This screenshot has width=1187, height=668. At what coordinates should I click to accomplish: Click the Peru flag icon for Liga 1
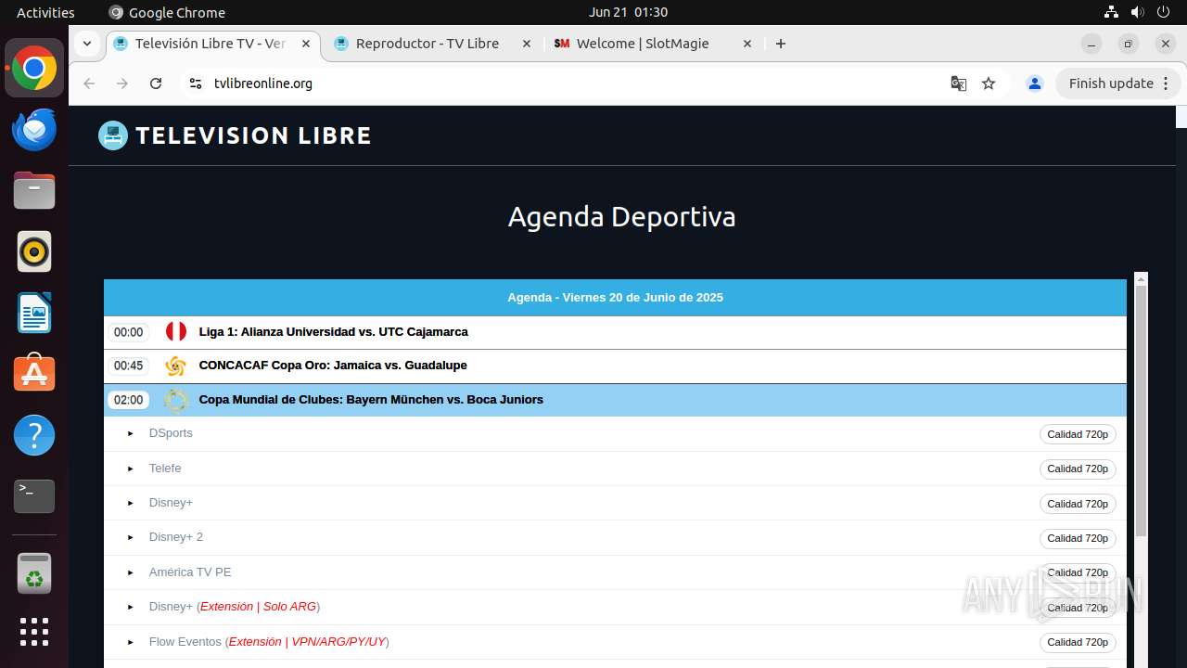175,332
